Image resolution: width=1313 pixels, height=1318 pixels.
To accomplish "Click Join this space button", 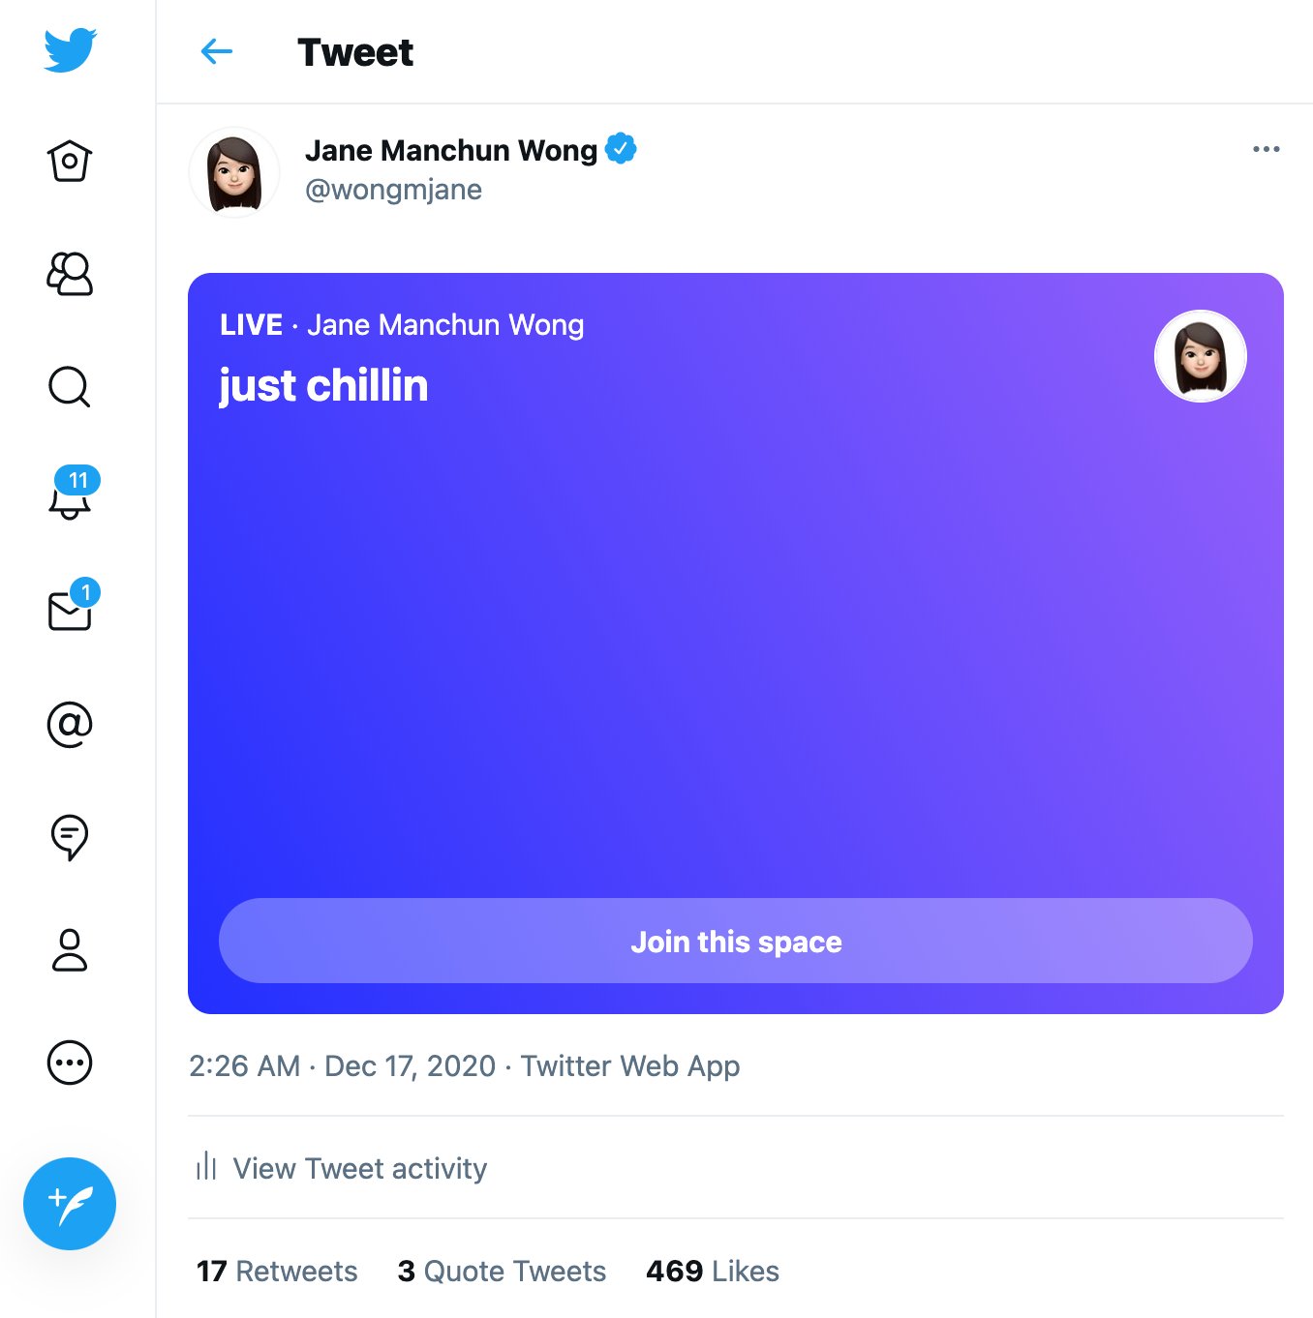I will point(736,941).
